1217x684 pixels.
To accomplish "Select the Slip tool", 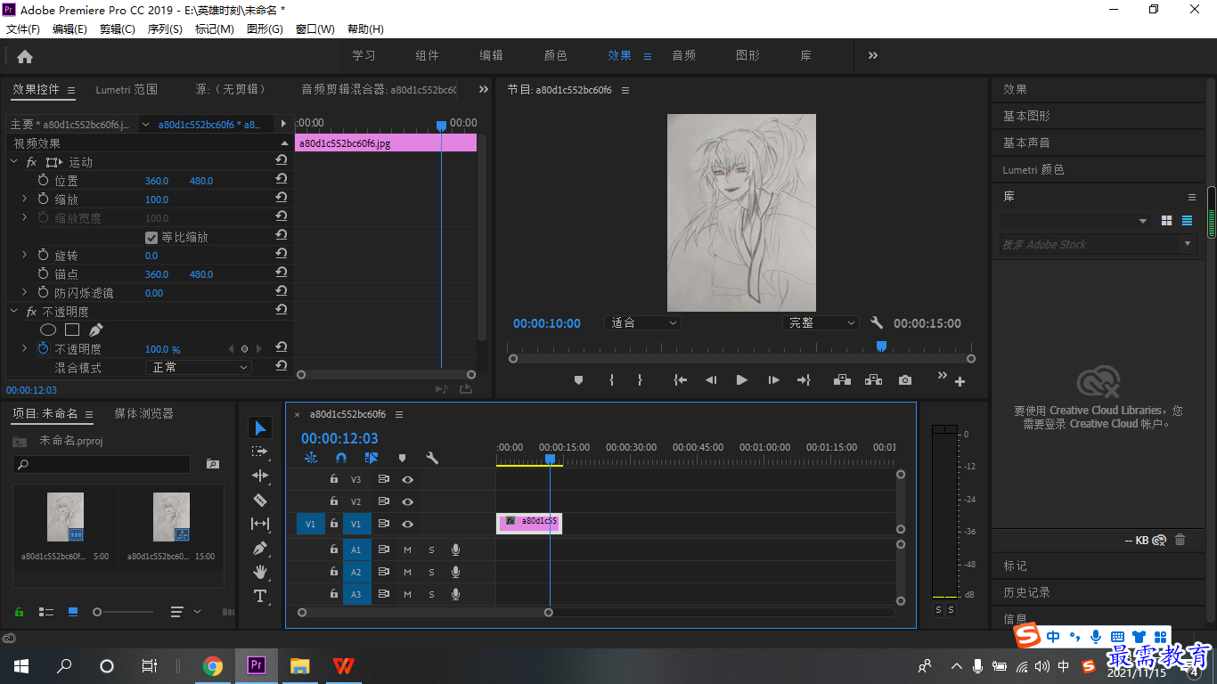I will 260,524.
